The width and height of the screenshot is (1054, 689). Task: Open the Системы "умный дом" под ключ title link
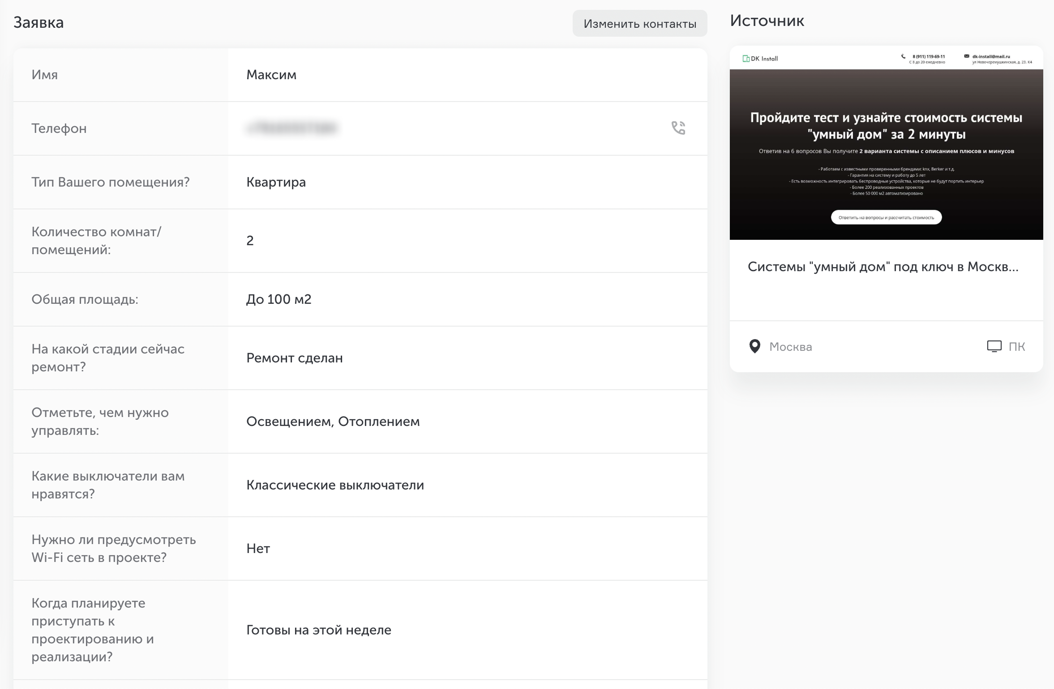(883, 267)
